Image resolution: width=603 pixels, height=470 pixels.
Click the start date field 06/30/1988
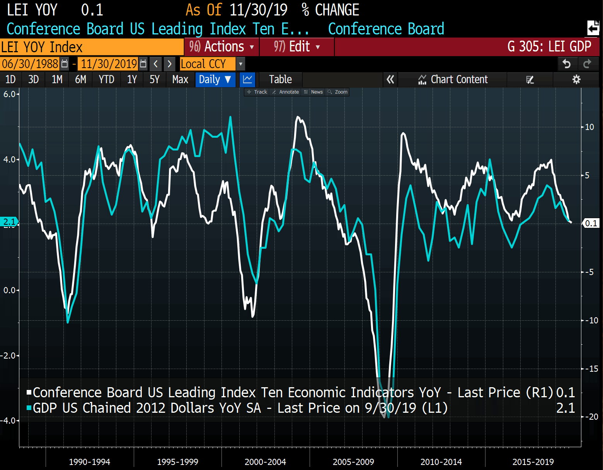point(30,63)
